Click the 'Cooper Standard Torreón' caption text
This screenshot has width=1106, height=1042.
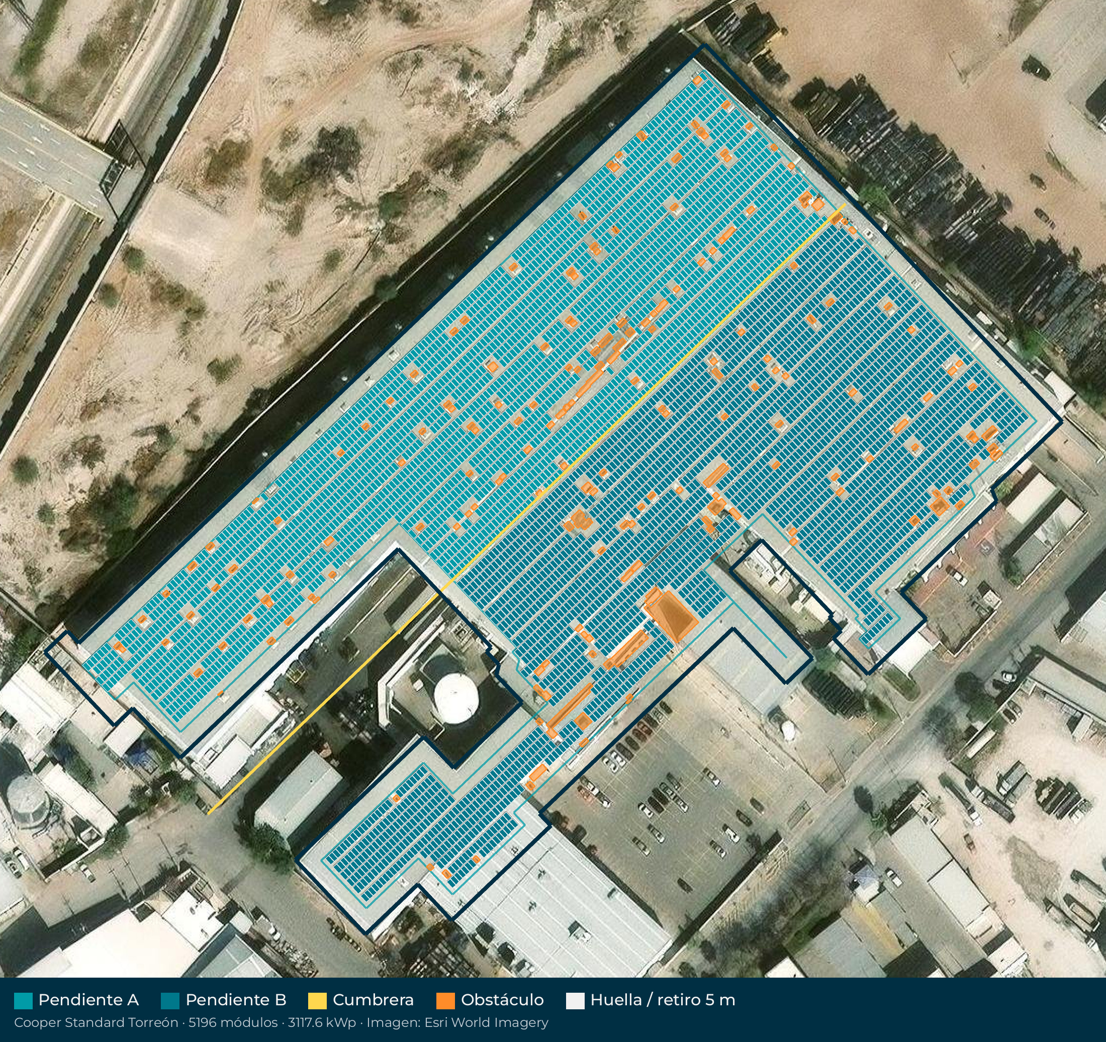pyautogui.click(x=96, y=1022)
